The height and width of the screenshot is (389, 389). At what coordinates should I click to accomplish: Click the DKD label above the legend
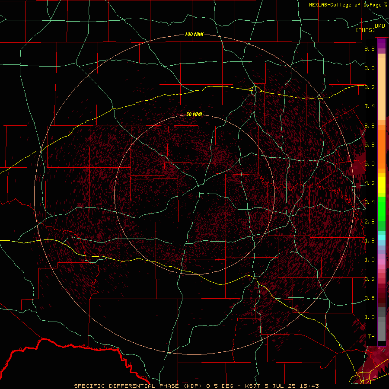pos(380,26)
